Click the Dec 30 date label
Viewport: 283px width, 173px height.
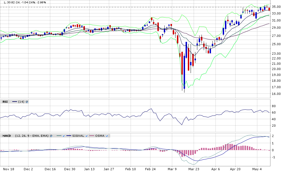[x=70, y=169]
